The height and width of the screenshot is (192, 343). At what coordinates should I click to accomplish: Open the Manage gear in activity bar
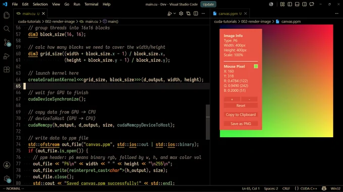7,179
